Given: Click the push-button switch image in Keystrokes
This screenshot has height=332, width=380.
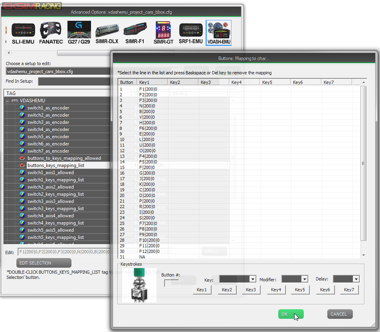Looking at the screenshot, I should point(139,285).
